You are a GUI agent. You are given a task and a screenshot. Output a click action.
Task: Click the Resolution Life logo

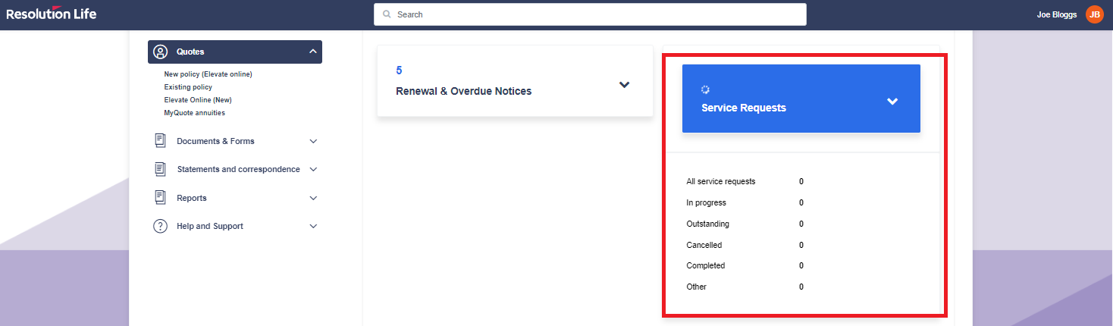click(52, 14)
